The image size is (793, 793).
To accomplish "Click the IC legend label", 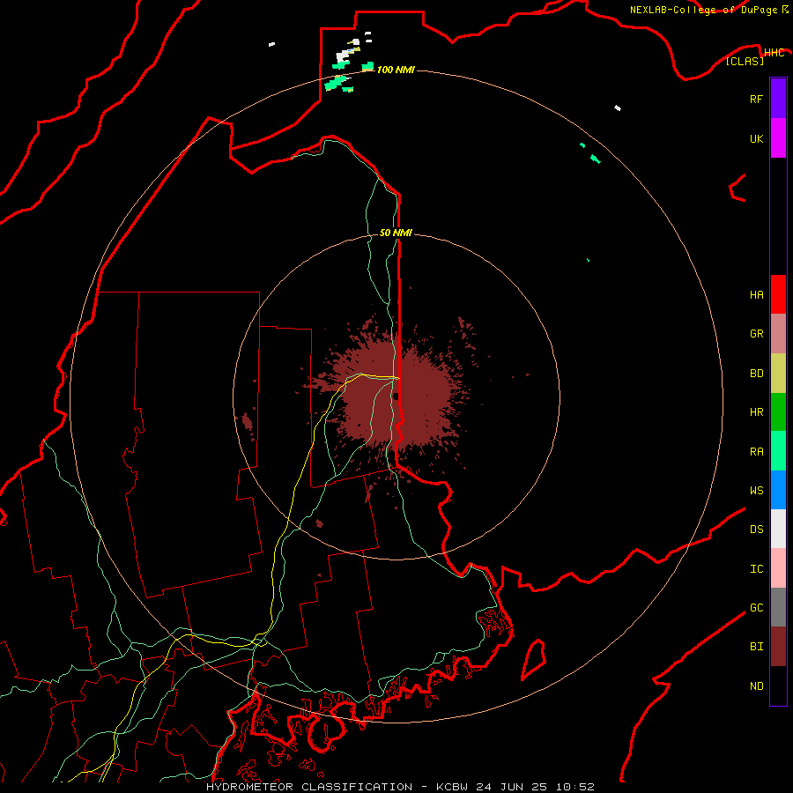I will 756,568.
